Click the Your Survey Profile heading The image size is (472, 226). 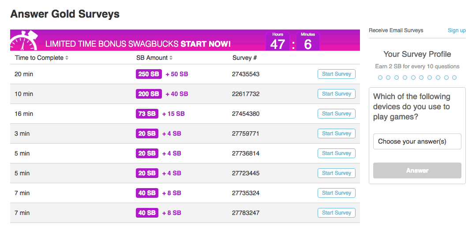click(x=417, y=54)
